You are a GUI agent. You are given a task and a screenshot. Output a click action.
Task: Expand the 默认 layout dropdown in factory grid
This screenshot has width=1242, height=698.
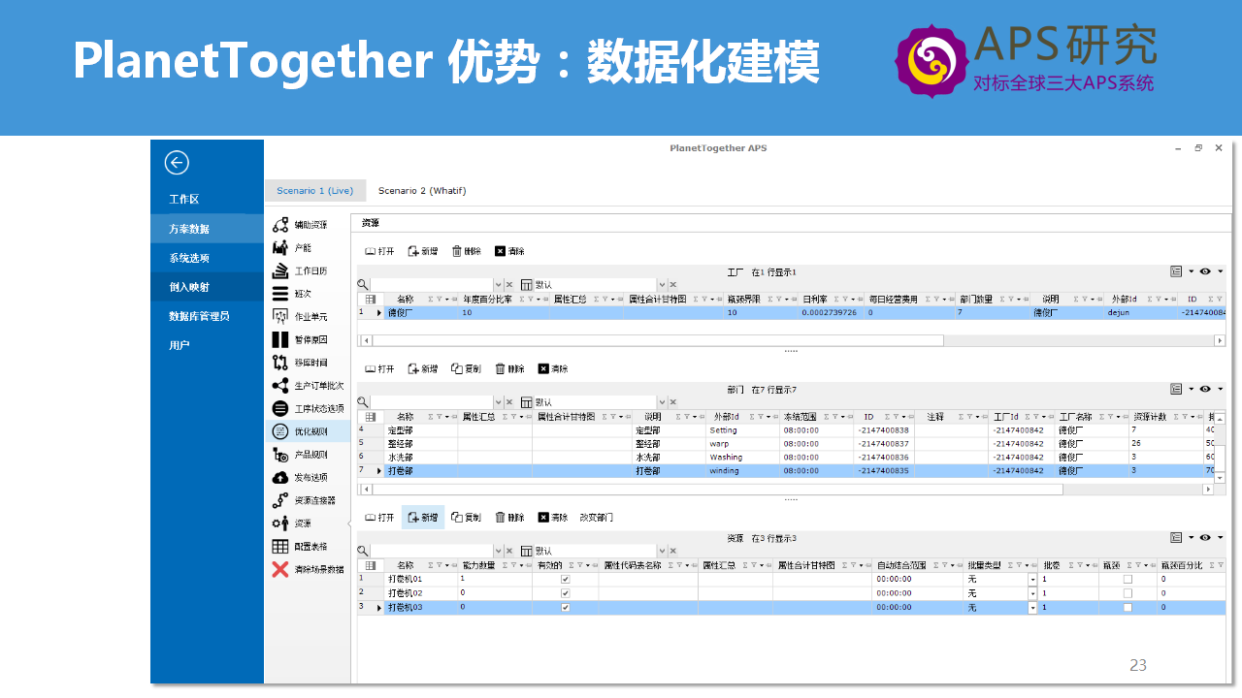662,285
